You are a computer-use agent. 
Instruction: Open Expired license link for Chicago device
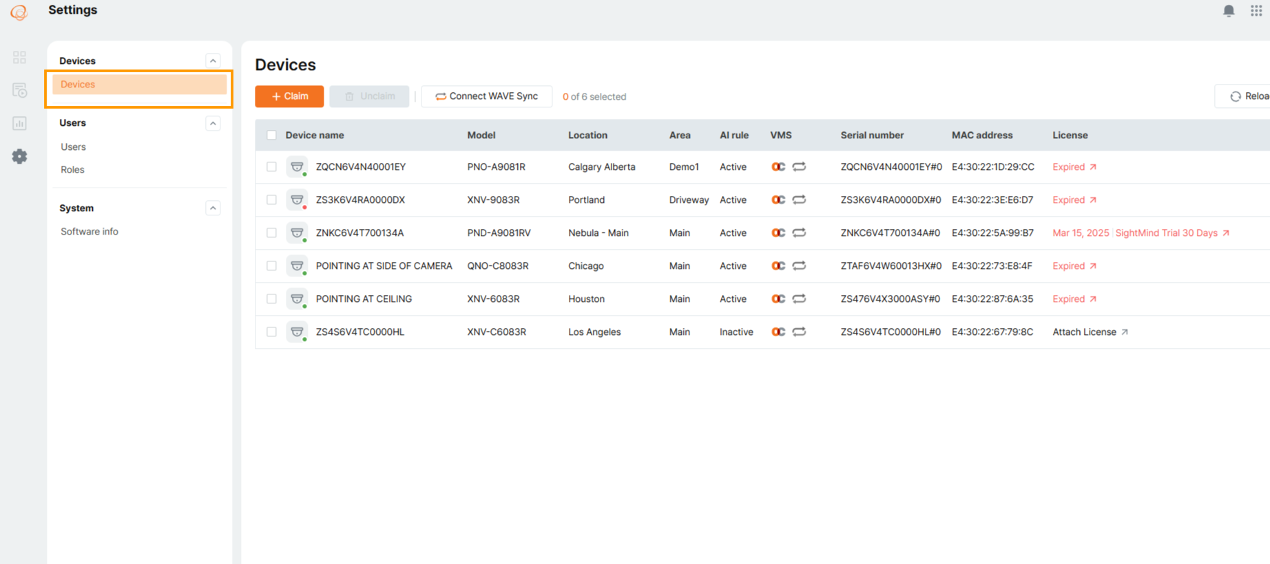[x=1074, y=265]
